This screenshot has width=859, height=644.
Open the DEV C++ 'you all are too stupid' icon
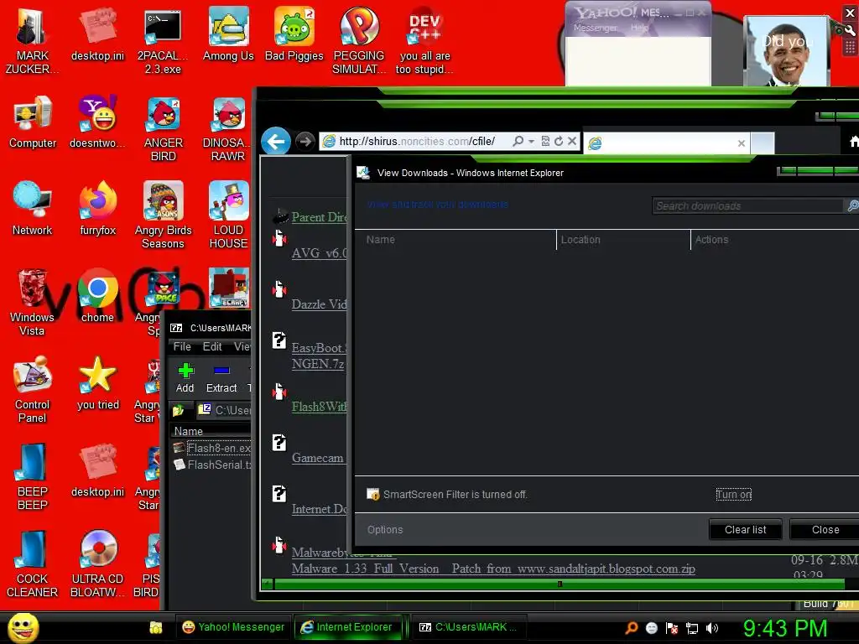tap(424, 41)
